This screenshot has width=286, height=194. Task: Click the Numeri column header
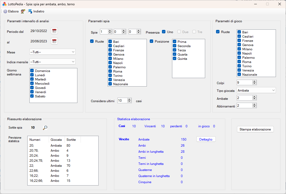tap(38, 140)
